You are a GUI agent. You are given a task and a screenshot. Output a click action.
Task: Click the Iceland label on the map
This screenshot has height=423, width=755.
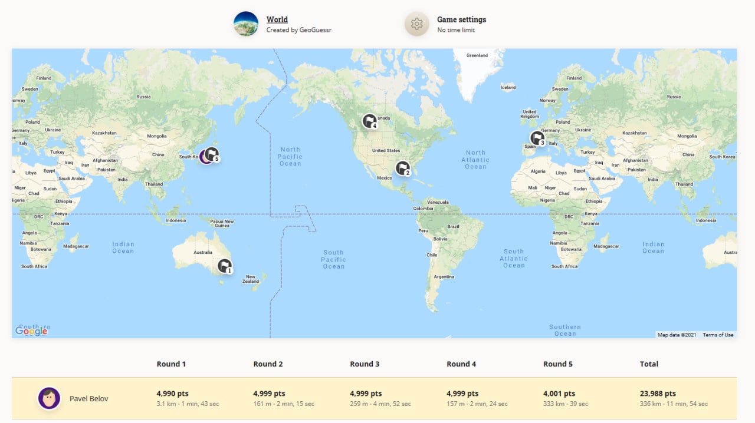pyautogui.click(x=508, y=87)
